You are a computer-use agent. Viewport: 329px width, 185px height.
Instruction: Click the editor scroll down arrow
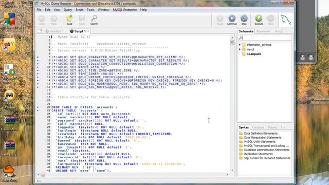[232, 170]
